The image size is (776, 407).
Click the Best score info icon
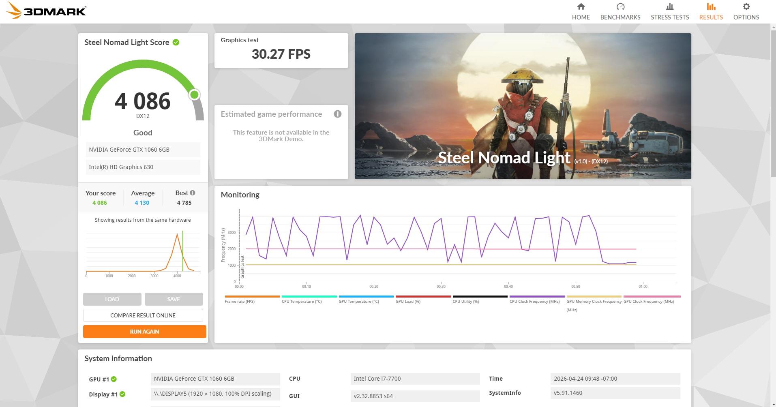(192, 193)
